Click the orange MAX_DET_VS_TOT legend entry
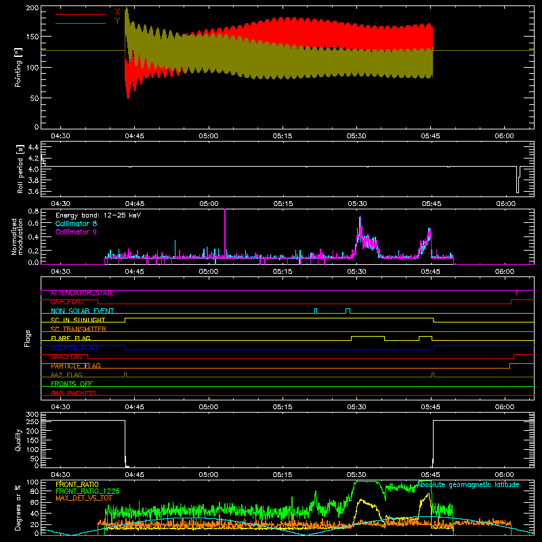Viewport: 542px width, 542px height. point(84,498)
